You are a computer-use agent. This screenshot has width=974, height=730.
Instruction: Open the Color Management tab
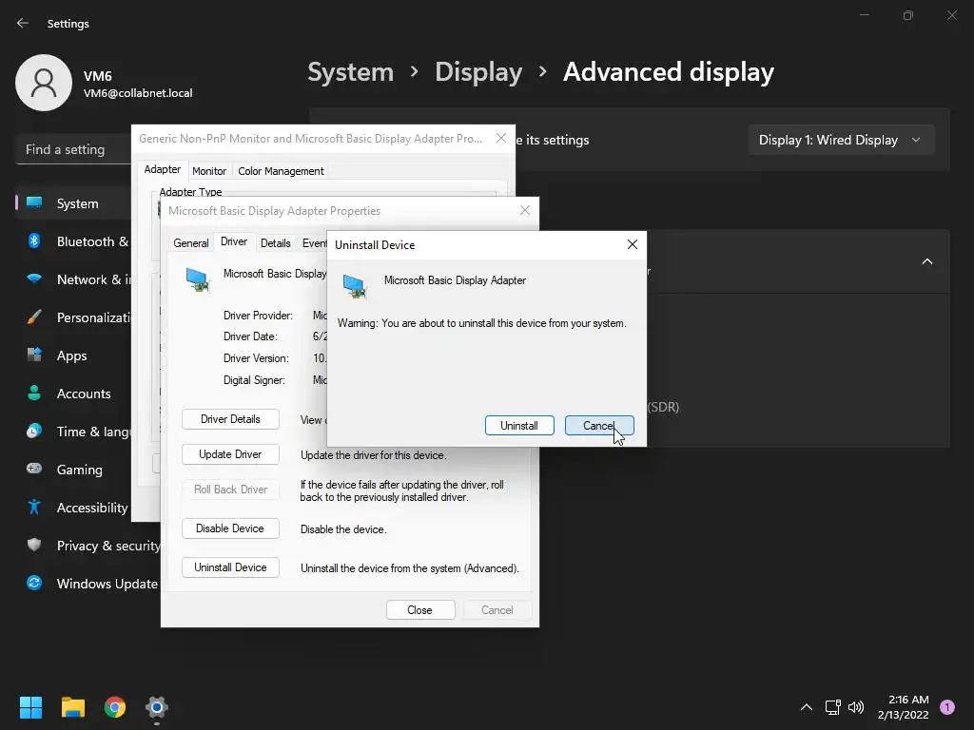281,171
